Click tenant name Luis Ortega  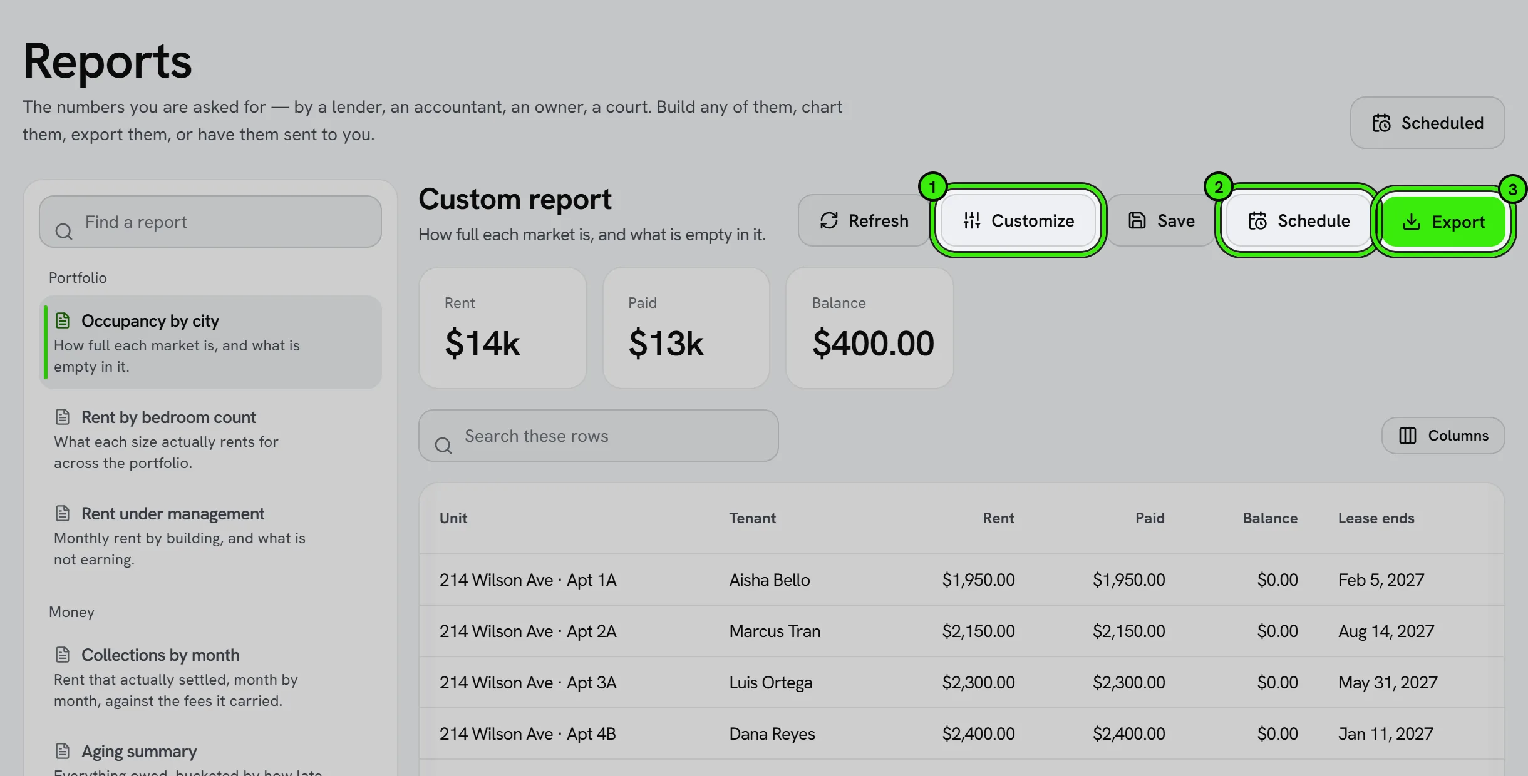771,683
